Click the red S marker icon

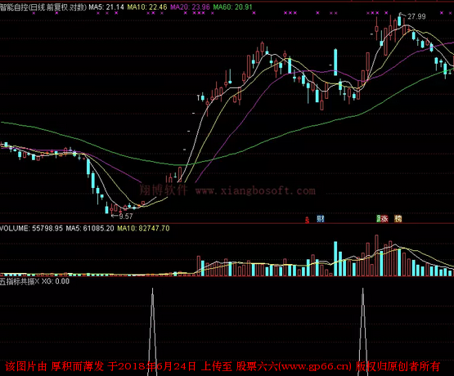click(307, 220)
